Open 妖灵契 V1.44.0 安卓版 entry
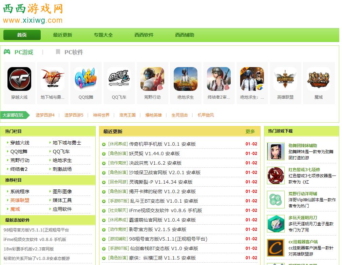Viewport: 342px width, 265px height. point(154,154)
